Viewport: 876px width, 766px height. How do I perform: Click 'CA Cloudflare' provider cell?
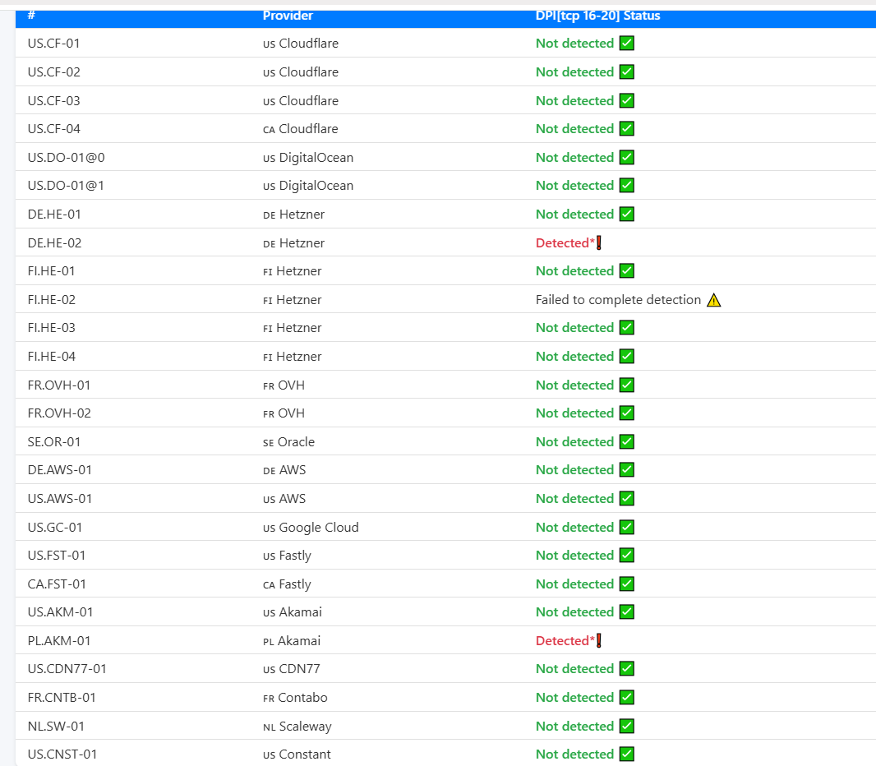click(x=301, y=129)
